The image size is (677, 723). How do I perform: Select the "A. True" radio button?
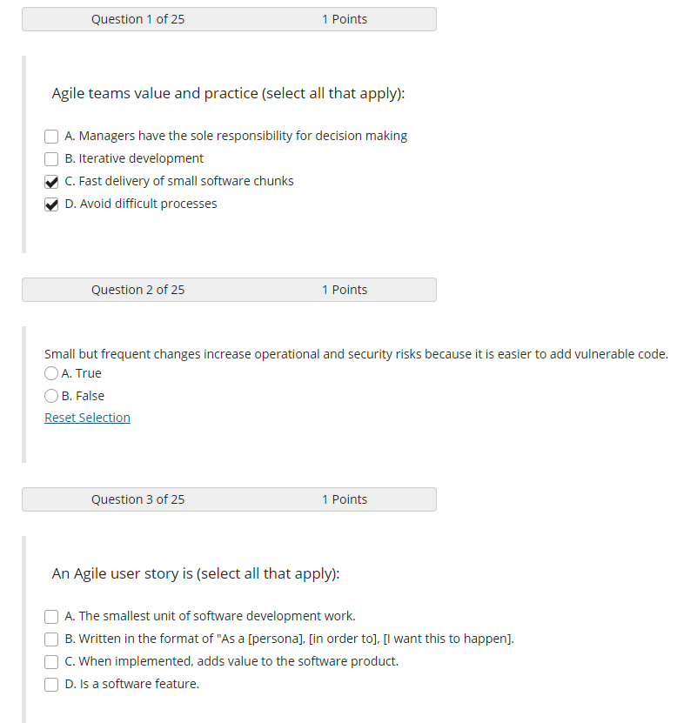(x=50, y=372)
